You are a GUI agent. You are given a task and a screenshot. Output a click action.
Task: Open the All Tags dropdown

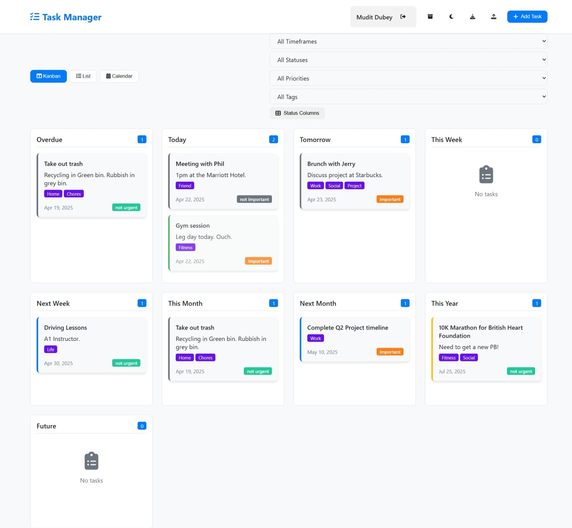[408, 97]
